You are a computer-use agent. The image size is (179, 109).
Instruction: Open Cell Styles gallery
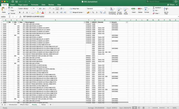126,11
